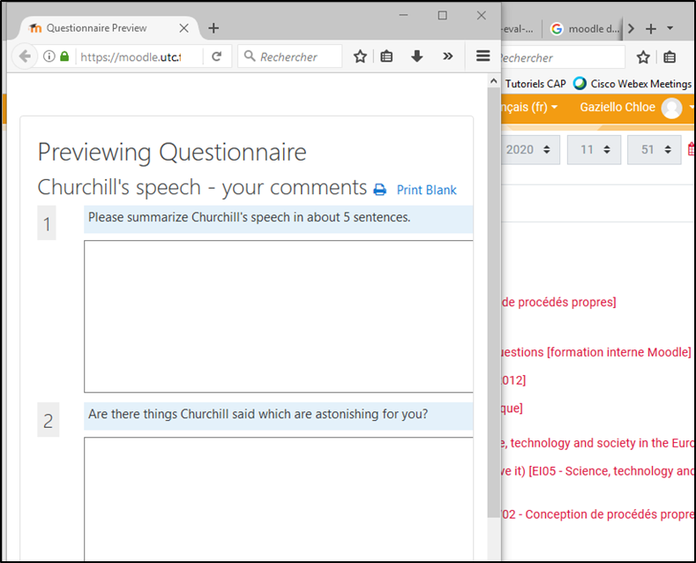Click the search field in the background window toolbar
Image resolution: width=696 pixels, height=563 pixels.
(563, 57)
